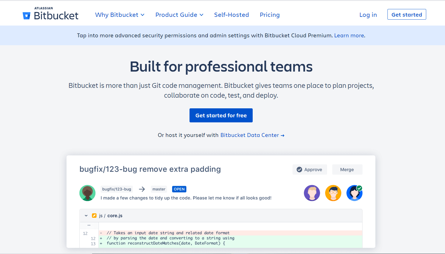
Task: Click the modified file icon beside core.js
Action: coord(94,216)
